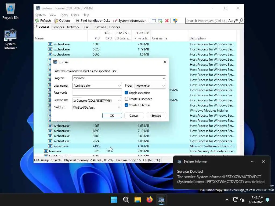
Task: Click the Refresh toolbar button
Action: coord(43,21)
